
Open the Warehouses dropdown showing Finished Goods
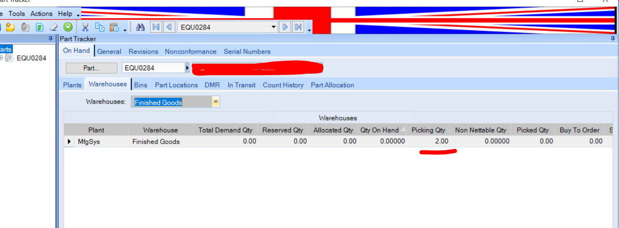[215, 102]
